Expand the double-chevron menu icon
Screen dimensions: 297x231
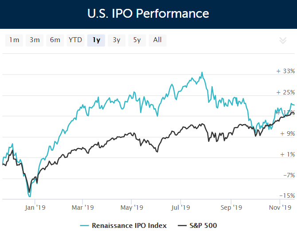coord(283,40)
